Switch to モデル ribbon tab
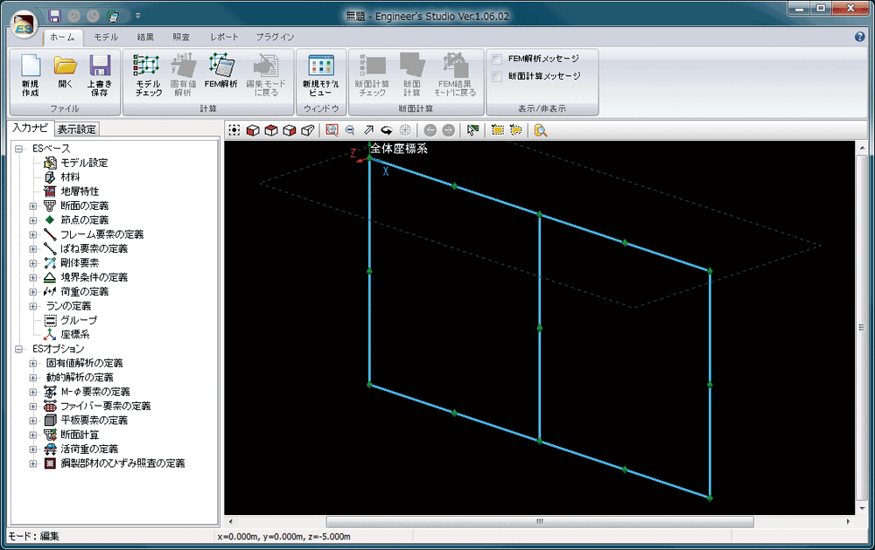 106,38
